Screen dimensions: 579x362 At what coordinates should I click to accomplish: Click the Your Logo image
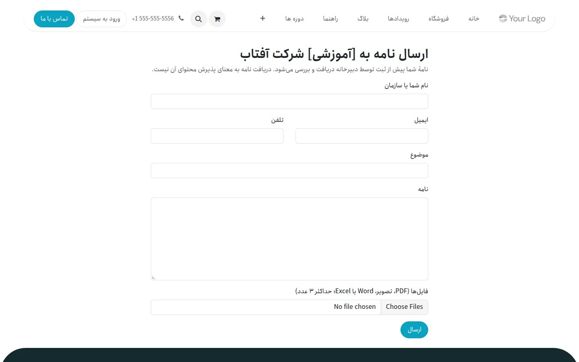coord(522,19)
